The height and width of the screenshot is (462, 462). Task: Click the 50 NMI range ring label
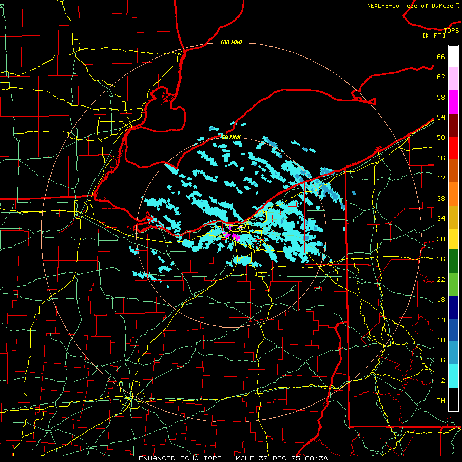[x=231, y=137]
